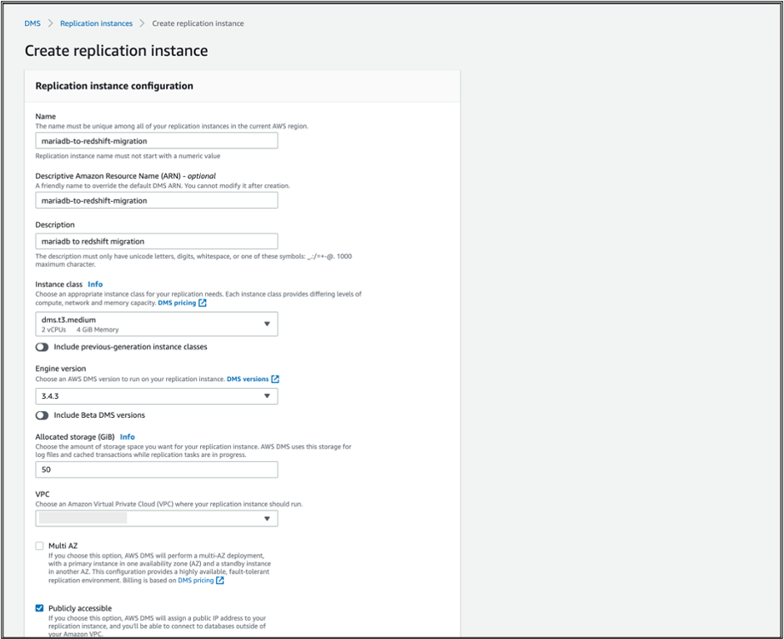Check the Multi AZ checkbox
Viewport: 784px width, 639px height.
point(38,546)
